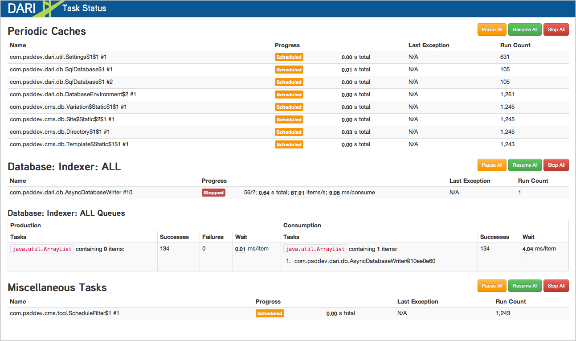This screenshot has height=341, width=576.
Task: Click Consumption java.util.ArrayList code label
Action: (x=315, y=249)
